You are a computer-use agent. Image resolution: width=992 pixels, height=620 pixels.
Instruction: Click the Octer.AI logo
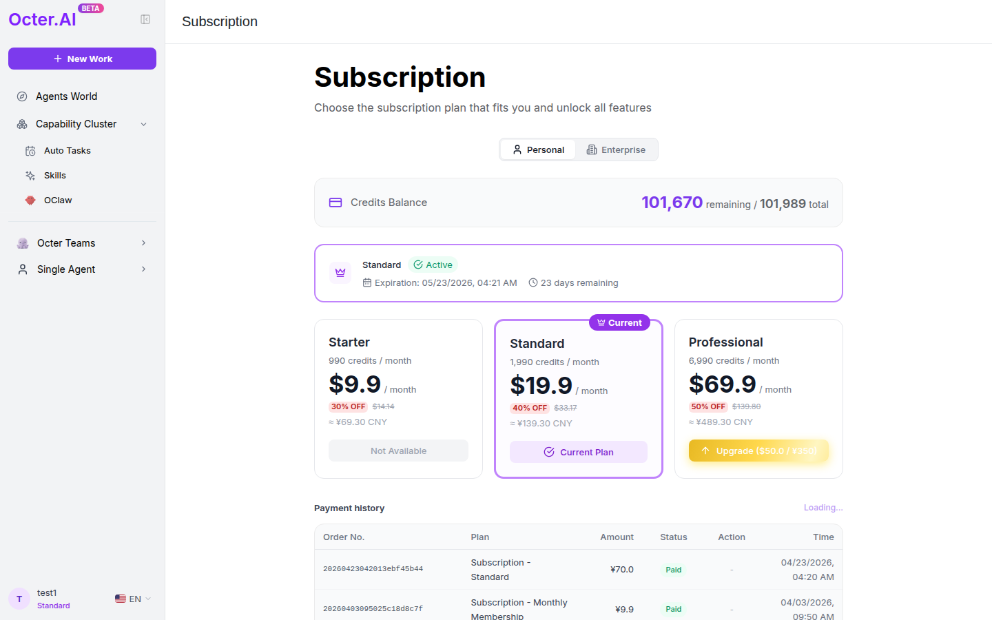(x=43, y=19)
